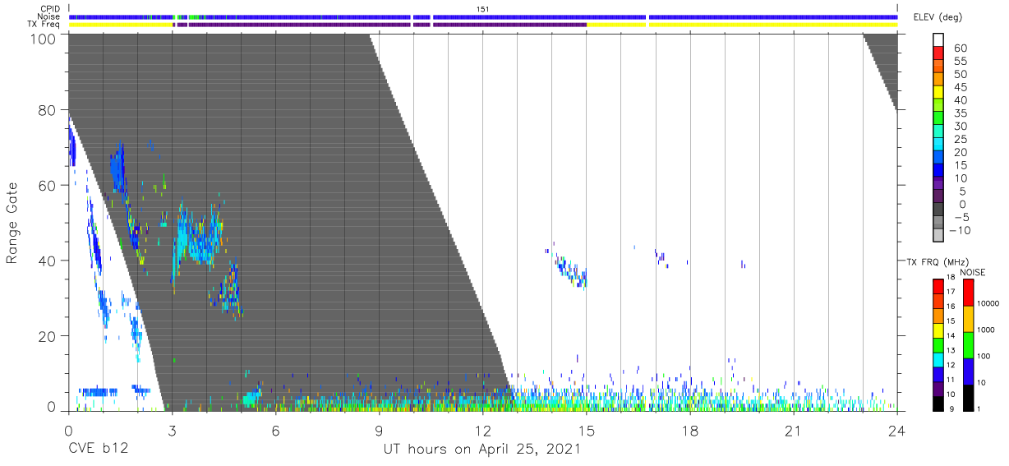Click the 80 tick on the Range Gate axis

click(47, 110)
